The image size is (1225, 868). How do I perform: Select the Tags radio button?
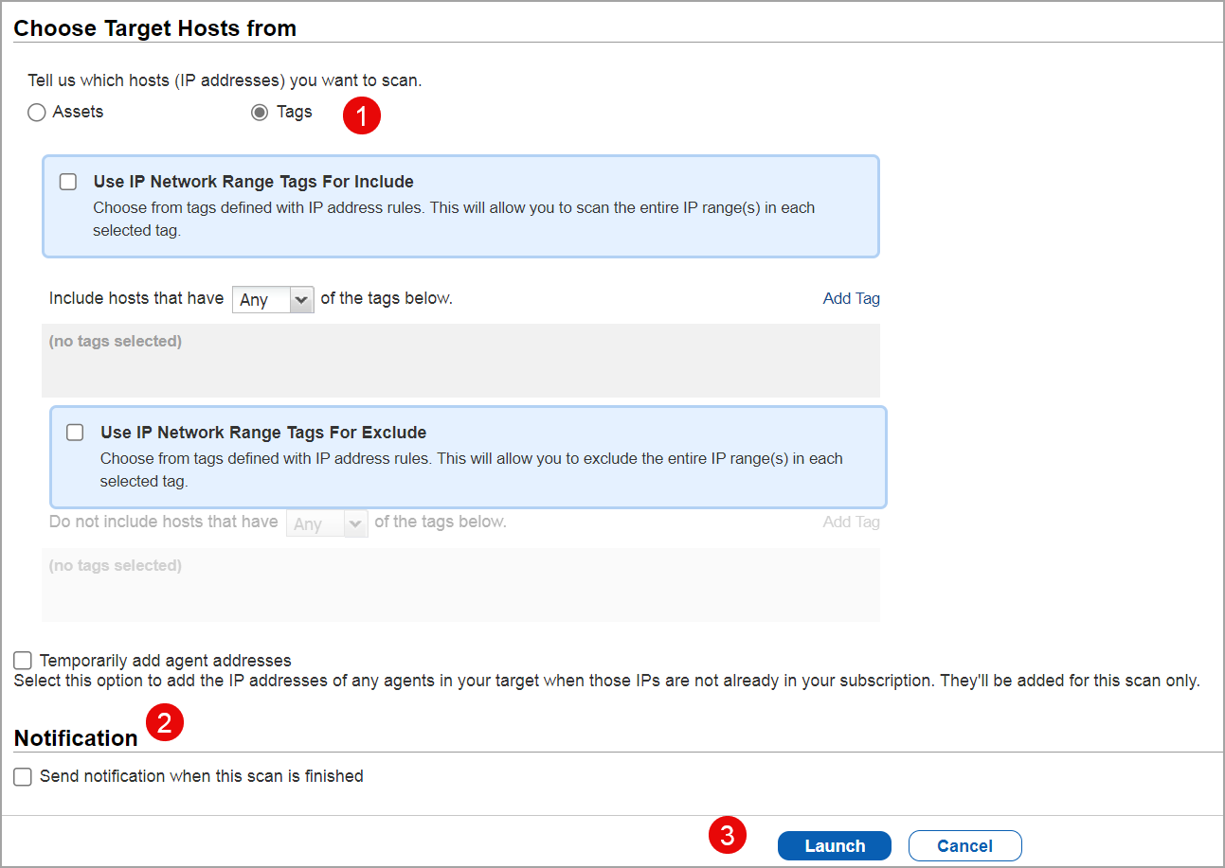pyautogui.click(x=260, y=112)
